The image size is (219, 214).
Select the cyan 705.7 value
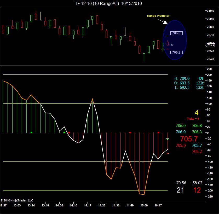point(197,146)
